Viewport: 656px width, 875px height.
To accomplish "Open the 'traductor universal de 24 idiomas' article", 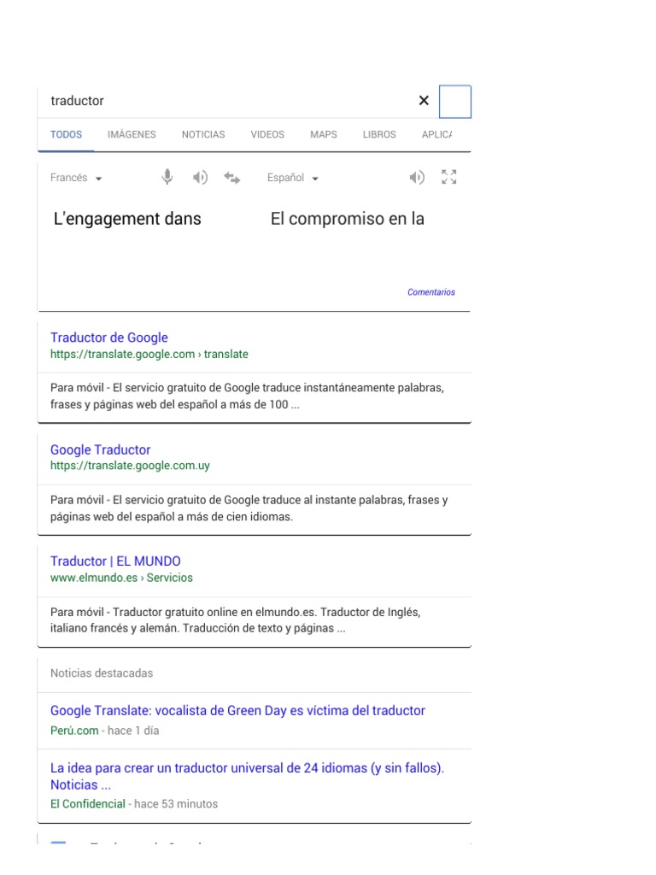I will pos(247,776).
